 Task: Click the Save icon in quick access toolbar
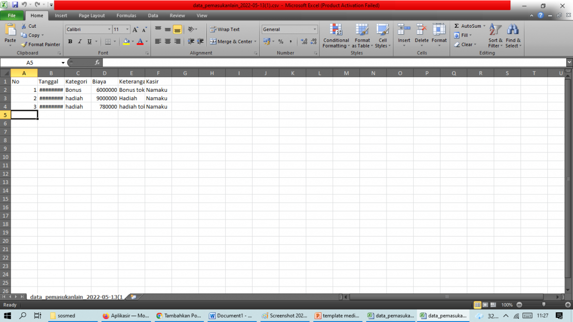tap(15, 5)
